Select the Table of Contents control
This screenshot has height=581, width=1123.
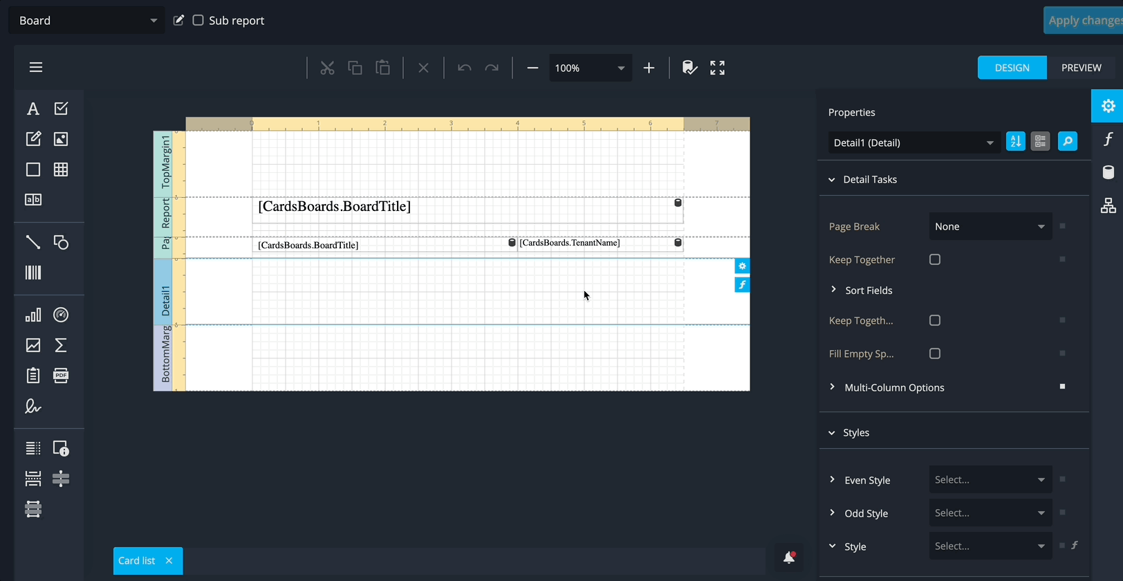tap(33, 448)
